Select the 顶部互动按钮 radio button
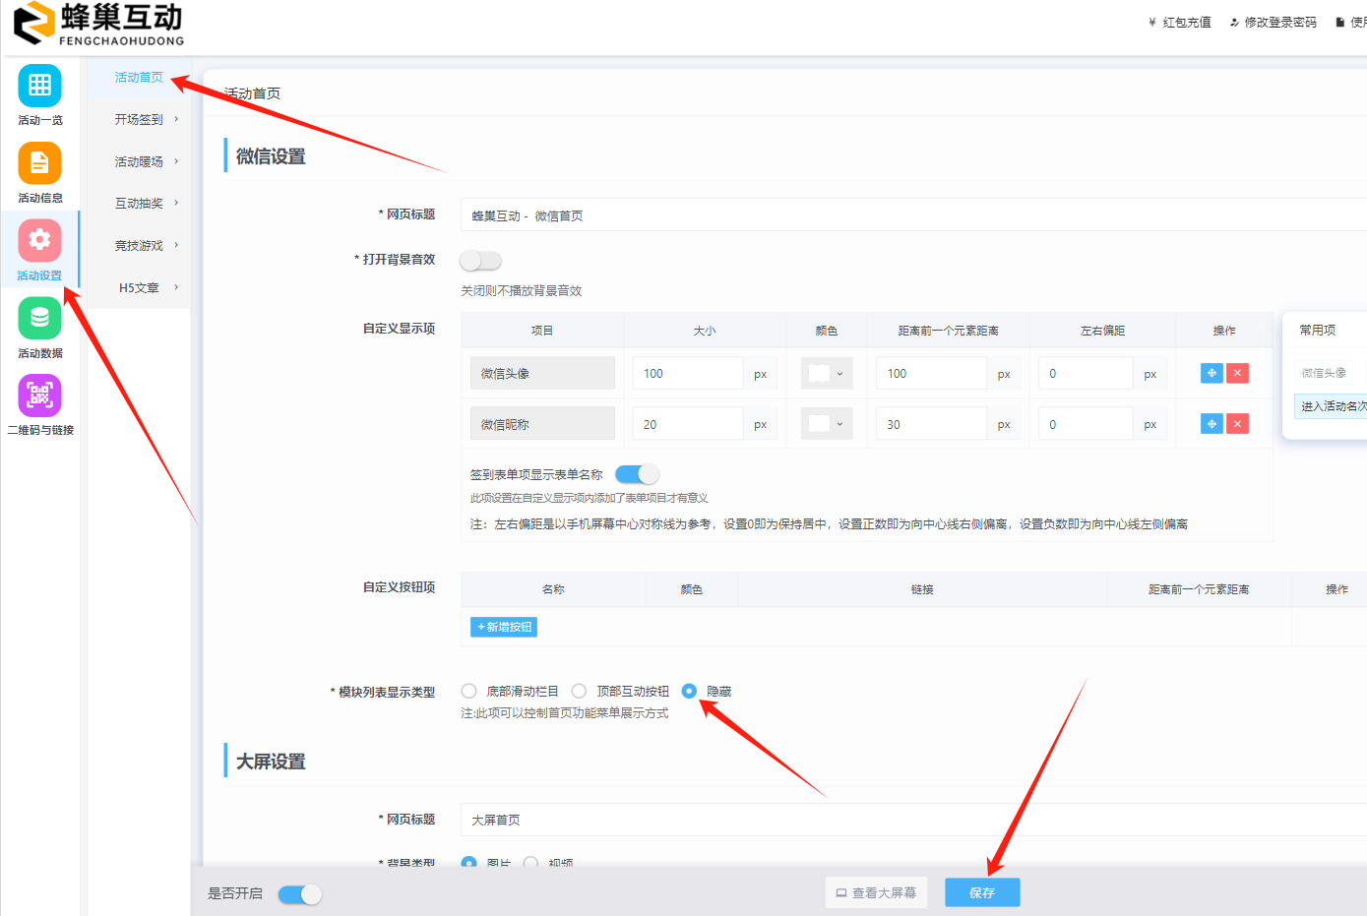1367x916 pixels. [579, 691]
